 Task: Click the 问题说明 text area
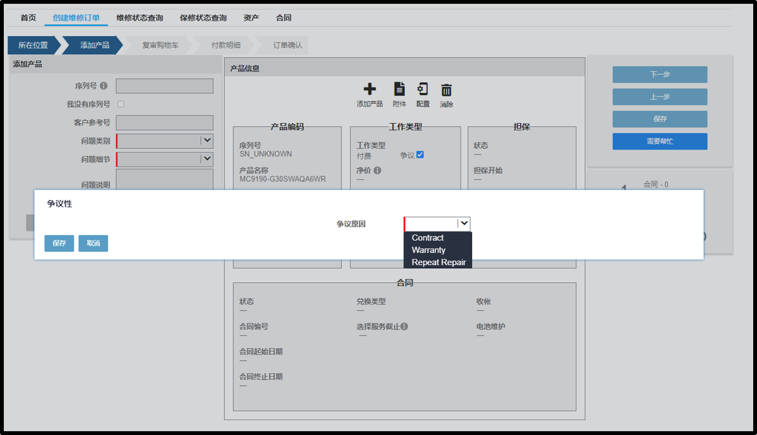[x=164, y=179]
